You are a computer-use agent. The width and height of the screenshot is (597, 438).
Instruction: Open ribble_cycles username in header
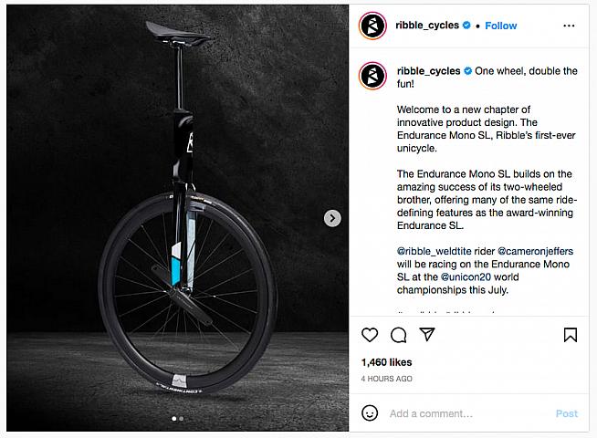click(x=427, y=26)
